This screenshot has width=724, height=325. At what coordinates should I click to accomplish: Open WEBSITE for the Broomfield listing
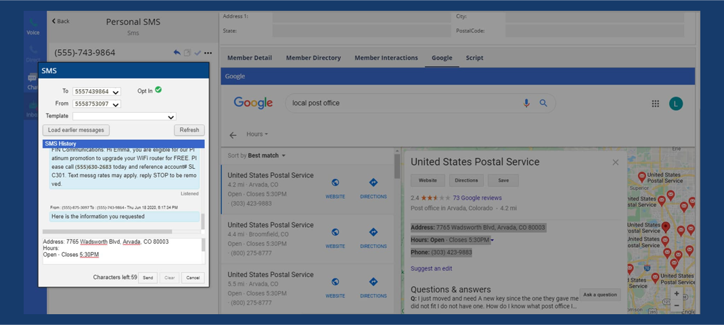pos(335,238)
